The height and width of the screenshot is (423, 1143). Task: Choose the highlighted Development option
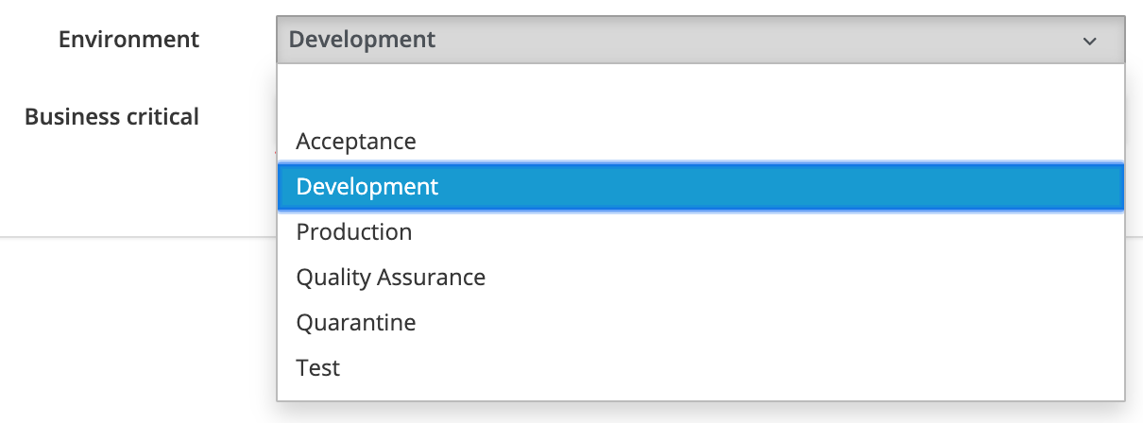700,187
